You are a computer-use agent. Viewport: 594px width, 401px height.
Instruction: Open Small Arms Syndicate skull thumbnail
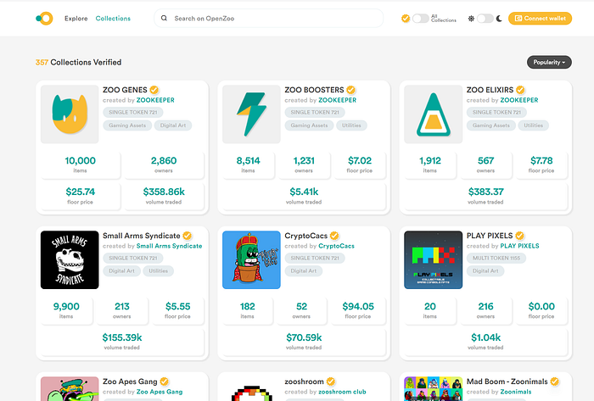(70, 260)
